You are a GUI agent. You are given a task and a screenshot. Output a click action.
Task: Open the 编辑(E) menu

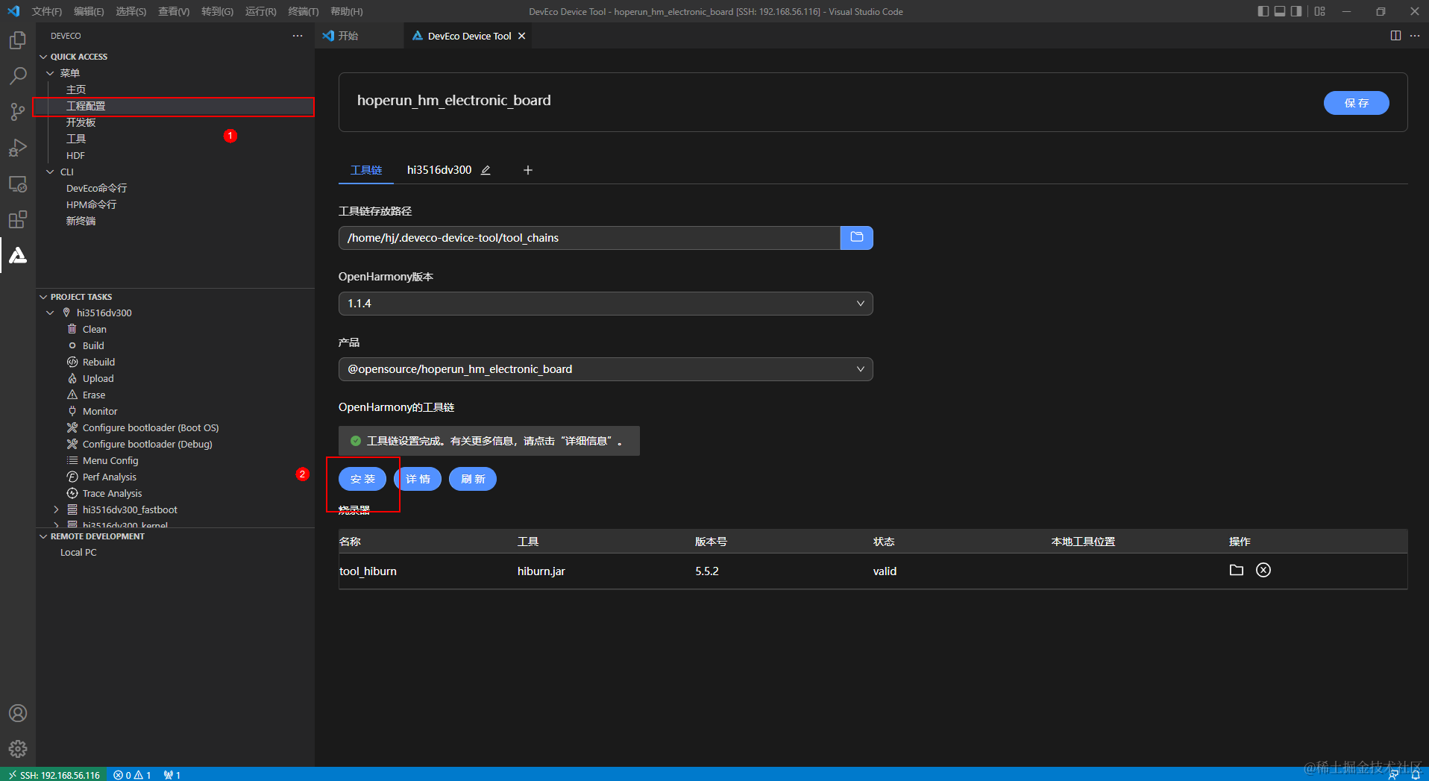pyautogui.click(x=89, y=11)
